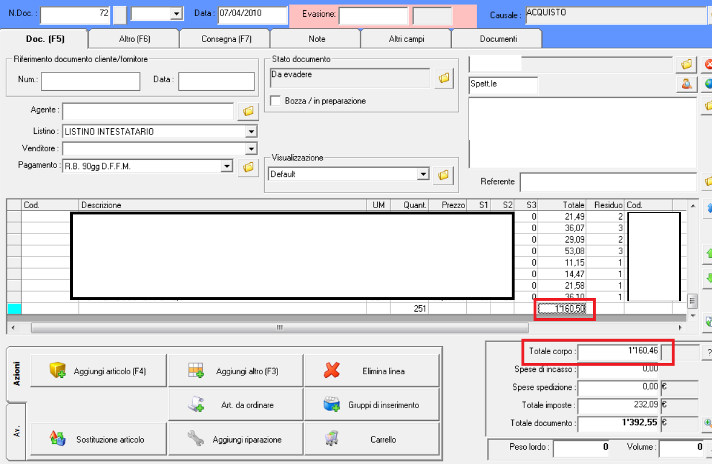Click Aggiungi articolo (F4) button
The height and width of the screenshot is (464, 712).
98,371
